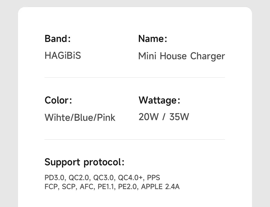Click the "Band:" label
The height and width of the screenshot is (207, 270).
[57, 39]
